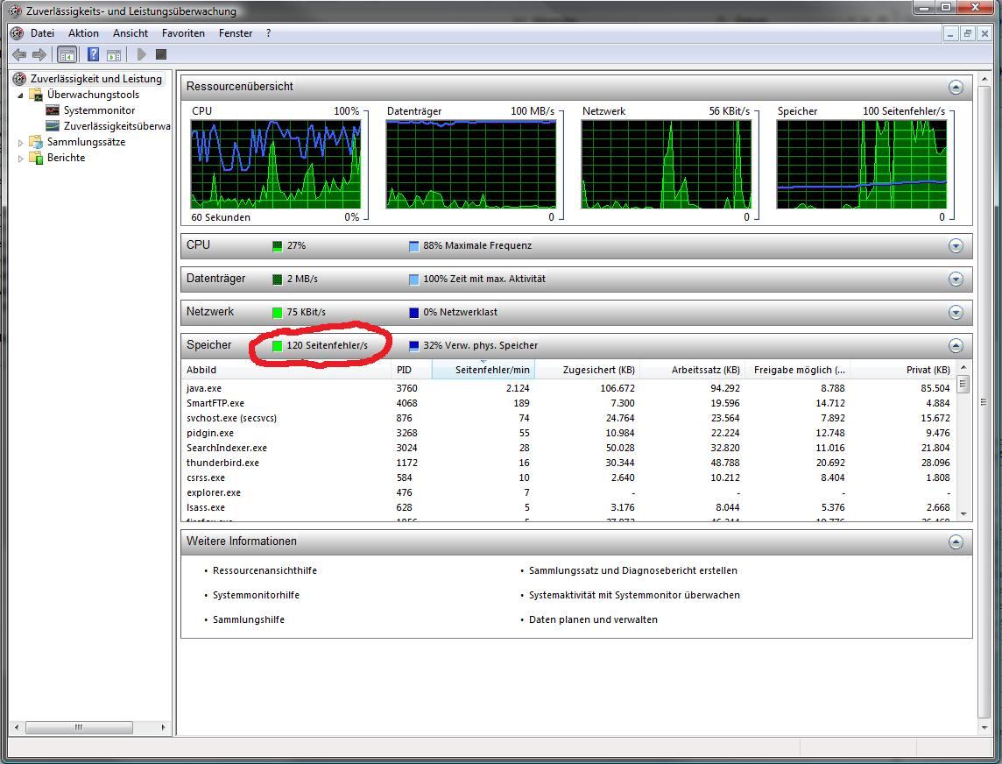Click the Zuverlässigkeit und Leistung root icon
Screen dimensions: 1002x764
20,79
